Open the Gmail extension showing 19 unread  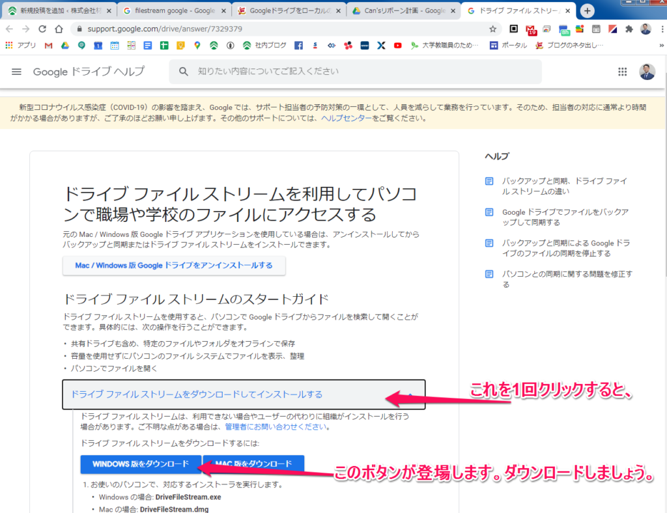(530, 29)
